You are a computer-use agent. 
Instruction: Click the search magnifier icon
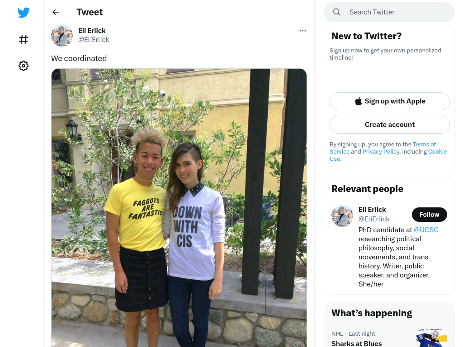pos(336,12)
